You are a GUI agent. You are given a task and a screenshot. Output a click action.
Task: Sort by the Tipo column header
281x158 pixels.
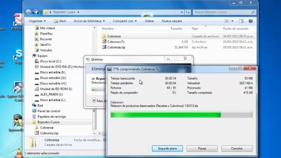tap(195, 29)
